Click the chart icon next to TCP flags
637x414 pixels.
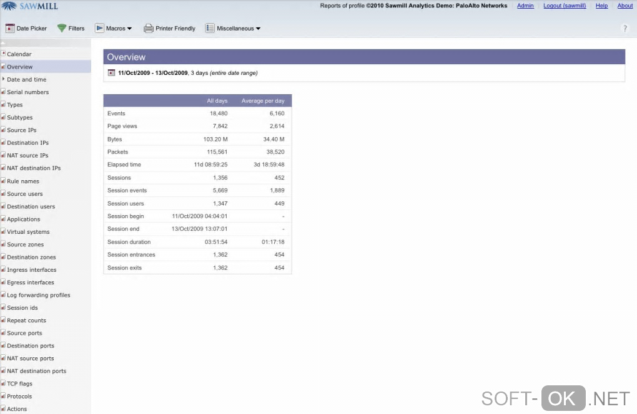point(3,383)
